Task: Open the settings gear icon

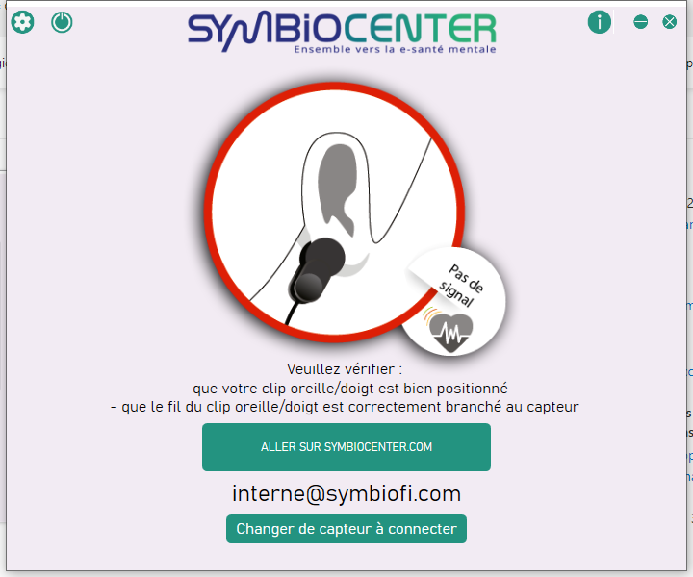Action: point(22,22)
